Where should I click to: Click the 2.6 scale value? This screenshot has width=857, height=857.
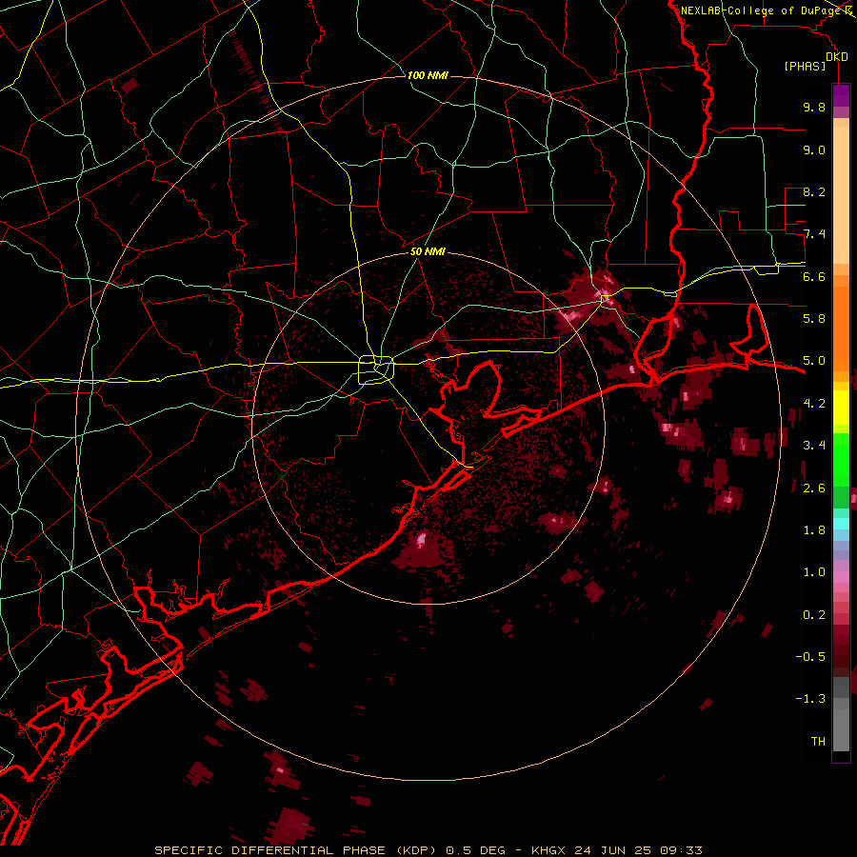(x=814, y=488)
